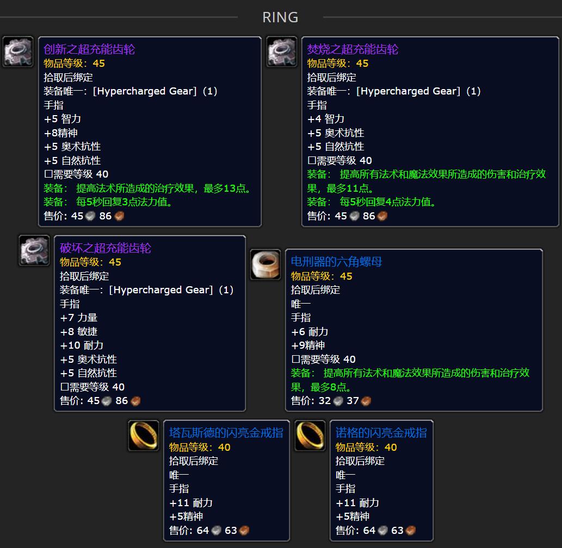
Task: Open the 焚烧之超充能齿轮 item title
Action: click(353, 49)
